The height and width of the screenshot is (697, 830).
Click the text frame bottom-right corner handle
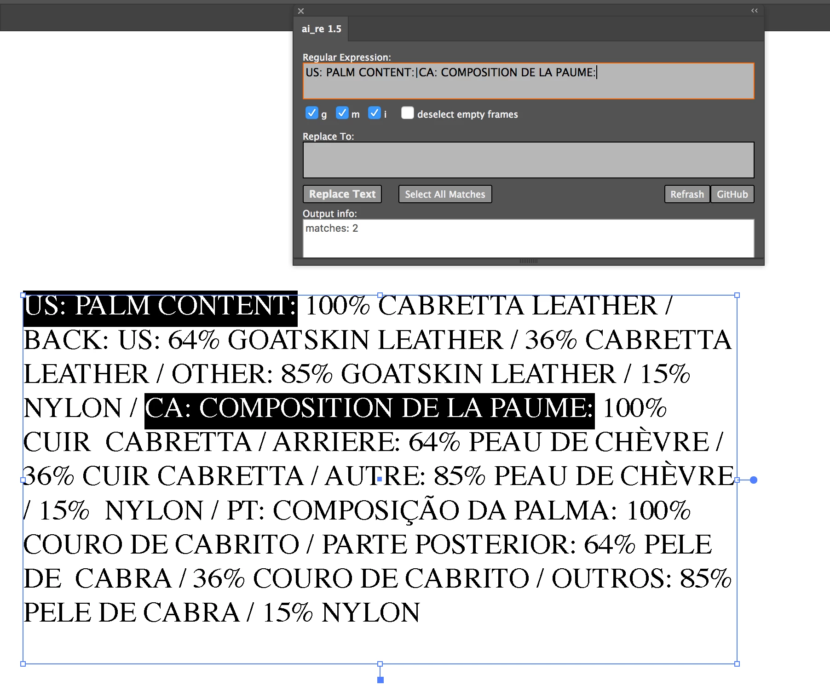point(737,664)
